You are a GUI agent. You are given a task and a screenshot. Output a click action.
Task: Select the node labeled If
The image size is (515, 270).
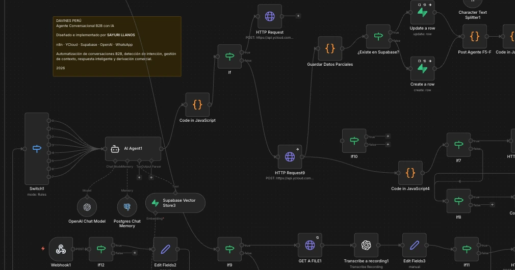(x=229, y=57)
